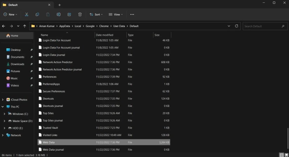Click AppData in the breadcrumb path
The height and width of the screenshot is (157, 289).
[64, 26]
